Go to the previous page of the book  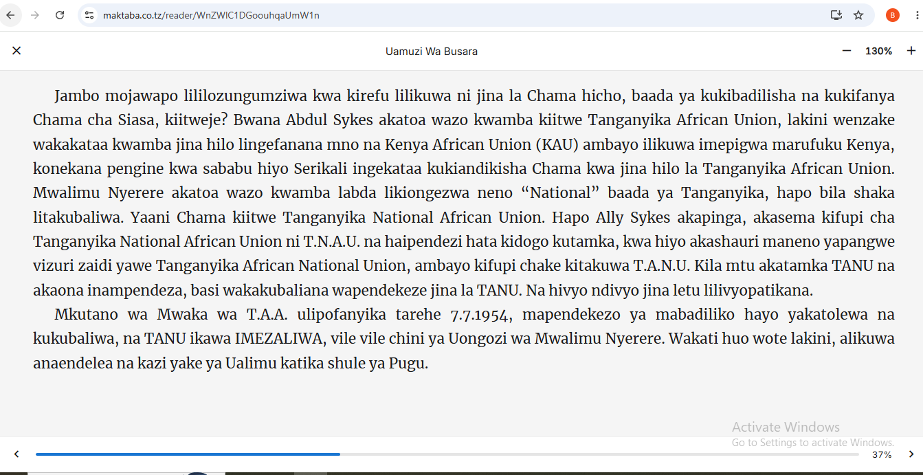(x=16, y=454)
